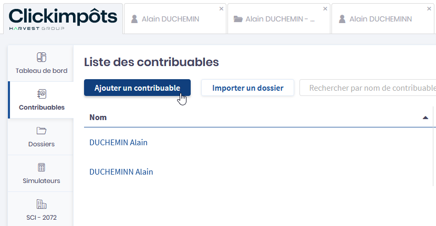436x226 pixels.
Task: Open the DUCHEMIN Alain contributor link
Action: point(118,143)
